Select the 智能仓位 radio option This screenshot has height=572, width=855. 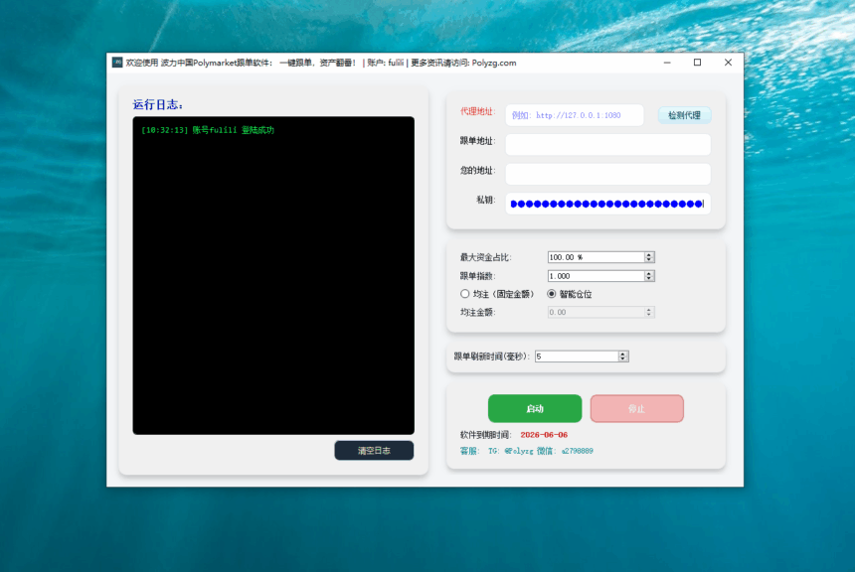pyautogui.click(x=553, y=294)
